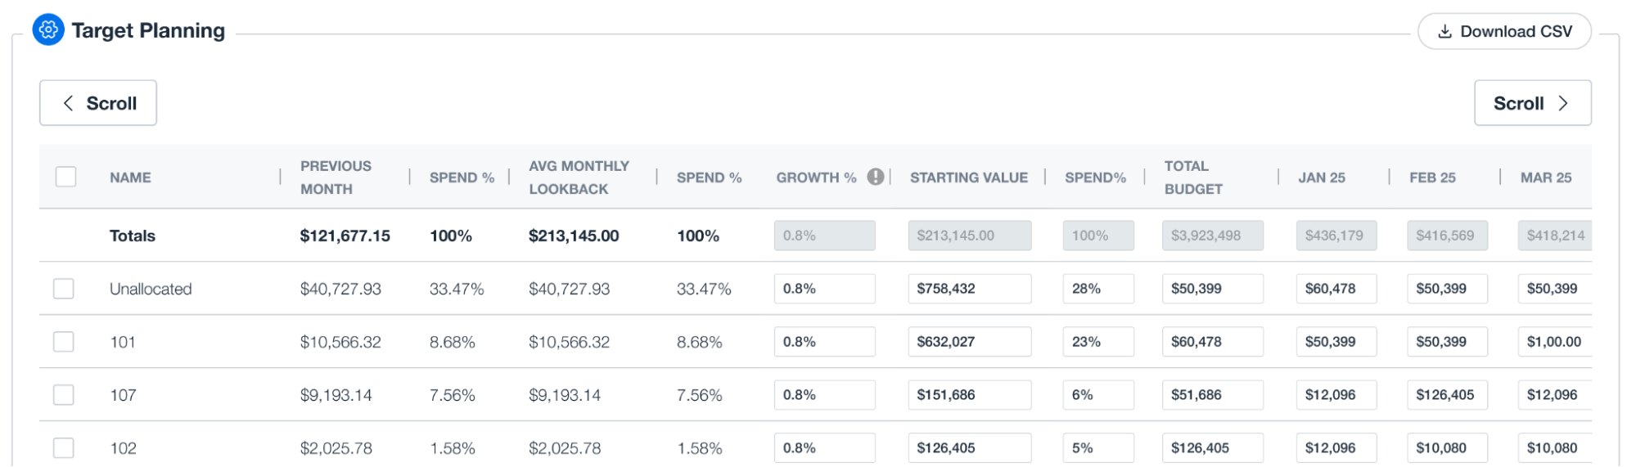Edit Mar 25 $1,00.00 field

[1555, 342]
